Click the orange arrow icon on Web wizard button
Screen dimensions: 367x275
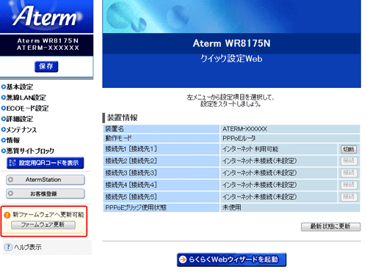tap(183, 260)
